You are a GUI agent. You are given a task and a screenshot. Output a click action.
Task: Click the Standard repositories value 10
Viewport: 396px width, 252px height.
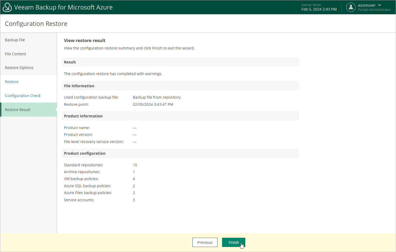point(135,165)
